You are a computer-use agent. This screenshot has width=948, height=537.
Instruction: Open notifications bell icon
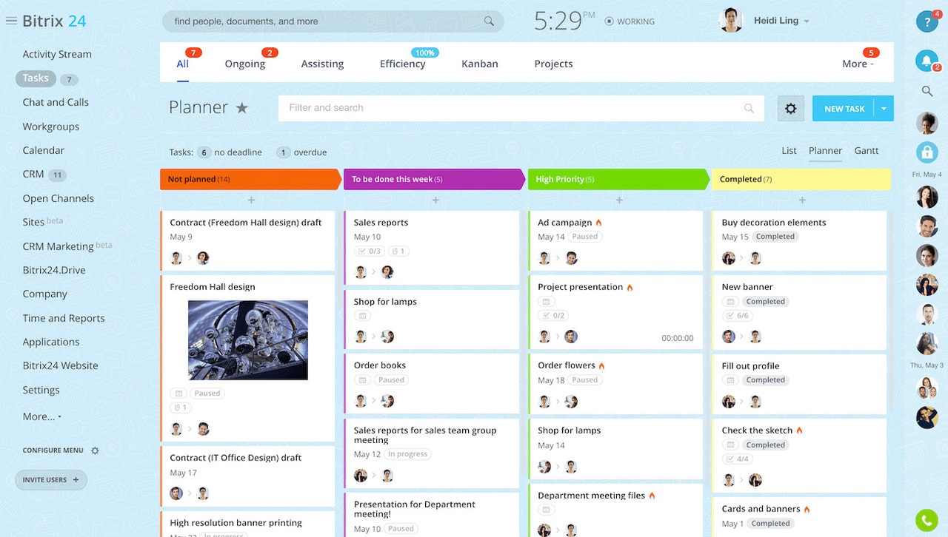(x=927, y=61)
